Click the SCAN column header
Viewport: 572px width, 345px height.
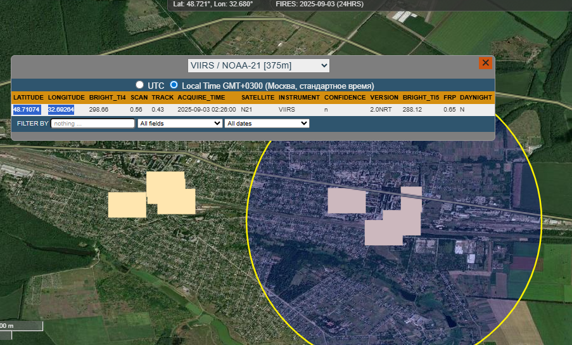[x=139, y=98]
